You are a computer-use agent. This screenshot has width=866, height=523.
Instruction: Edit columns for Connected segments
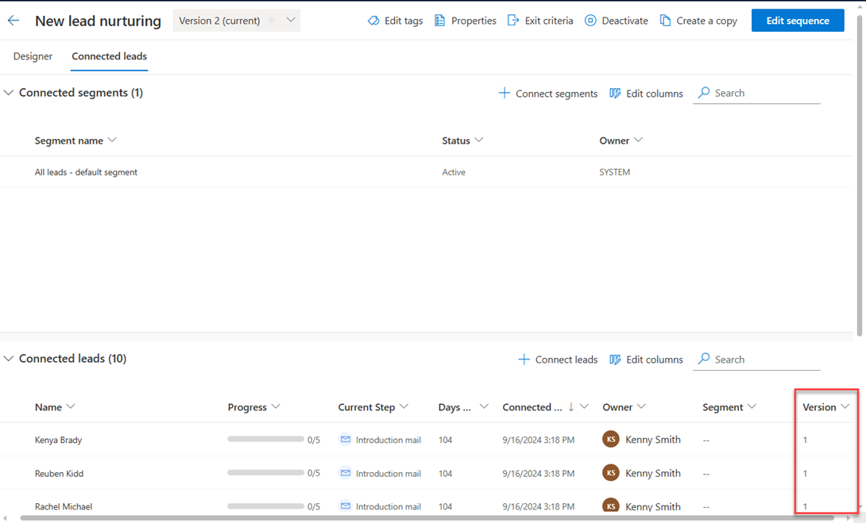click(x=646, y=93)
